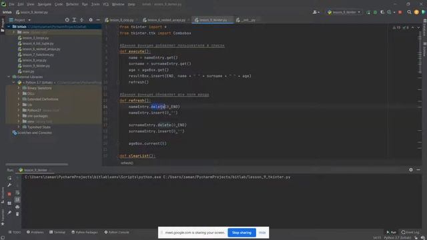Click the Profile icon in top toolbar
The height and width of the screenshot is (240, 427).
point(389,12)
